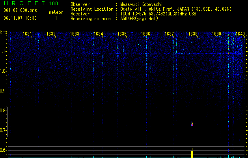Click the 1.1 frequency axis label
The height and width of the screenshot is (158, 248).
point(3,51)
